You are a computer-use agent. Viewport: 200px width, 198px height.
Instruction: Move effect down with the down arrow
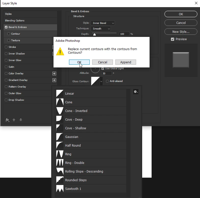[21, 120]
